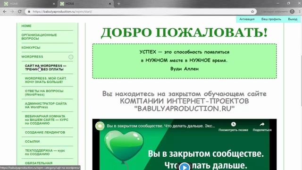Open the КОНКУРСЫ sidebar item
Screen dimensions: 302x170
tap(31, 47)
